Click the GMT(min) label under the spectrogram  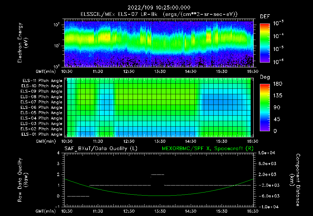coord(46,71)
